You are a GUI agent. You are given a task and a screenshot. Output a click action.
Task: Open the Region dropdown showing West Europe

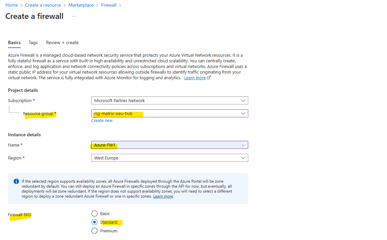click(x=170, y=158)
